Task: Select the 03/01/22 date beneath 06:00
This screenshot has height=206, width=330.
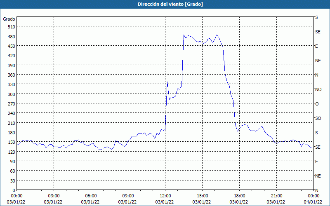Action: (x=90, y=202)
